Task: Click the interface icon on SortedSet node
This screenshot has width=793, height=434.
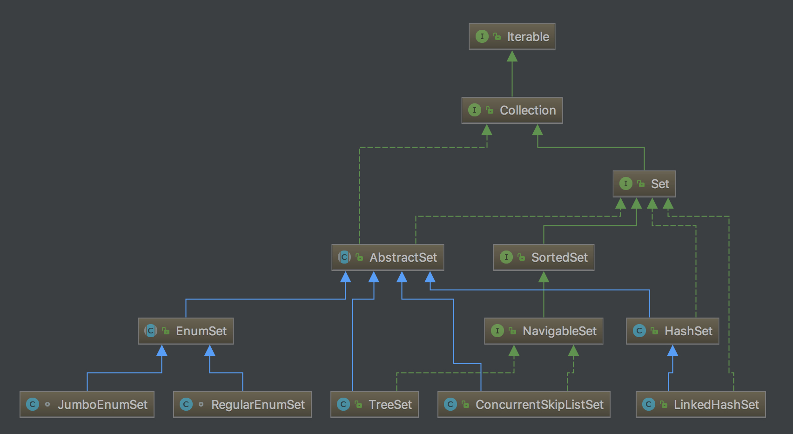Action: click(506, 257)
